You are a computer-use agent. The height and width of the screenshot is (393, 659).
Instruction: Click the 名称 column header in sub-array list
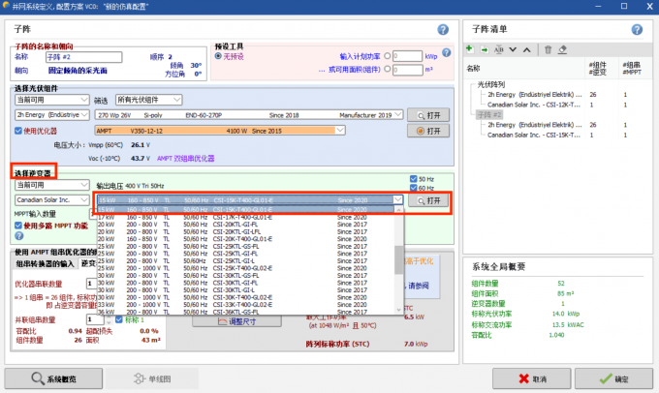[473, 69]
